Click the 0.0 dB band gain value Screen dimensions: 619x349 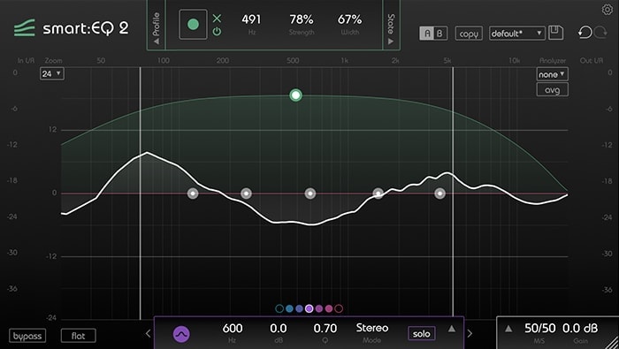point(279,328)
